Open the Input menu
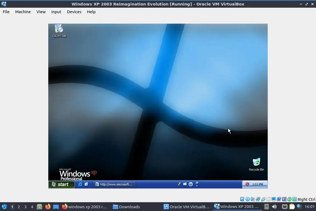The image size is (316, 211). click(x=56, y=12)
